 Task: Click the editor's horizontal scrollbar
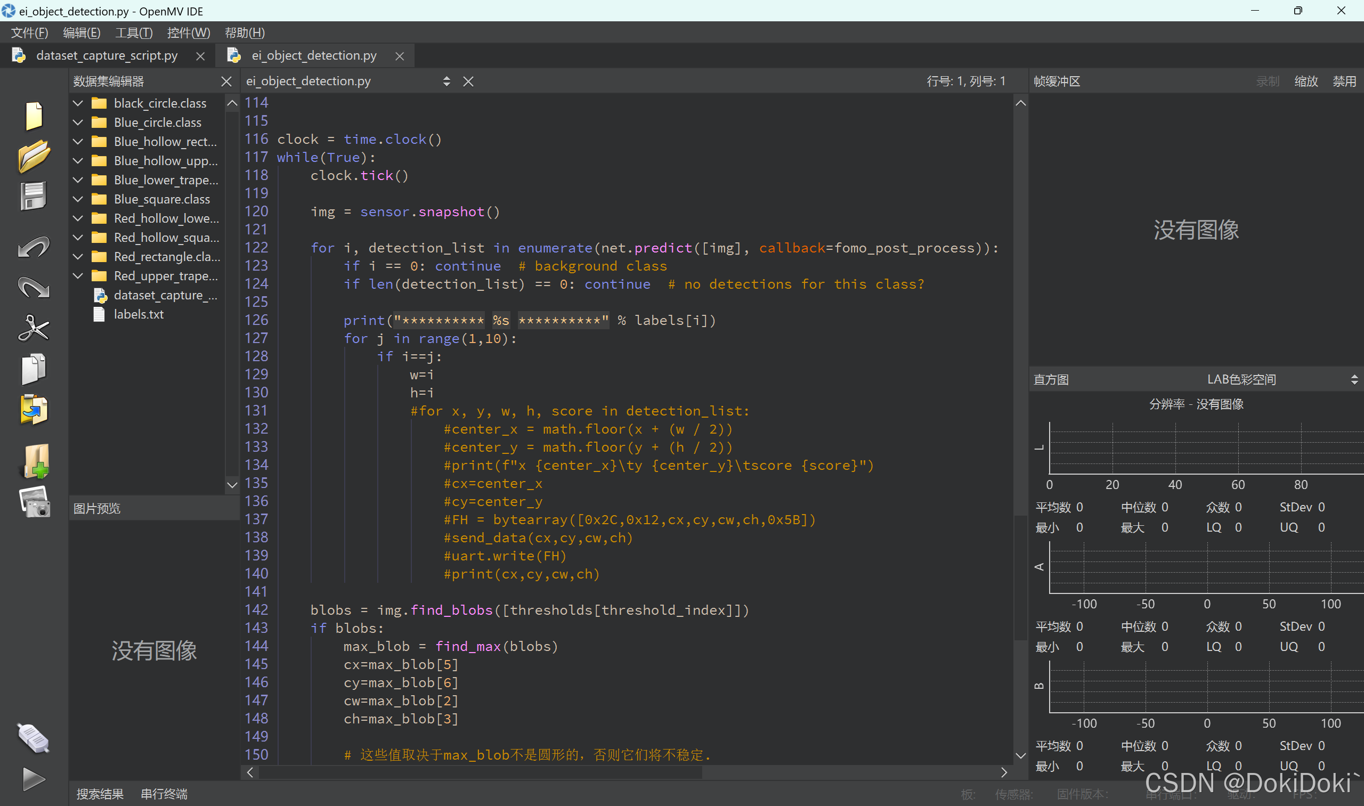coord(480,772)
